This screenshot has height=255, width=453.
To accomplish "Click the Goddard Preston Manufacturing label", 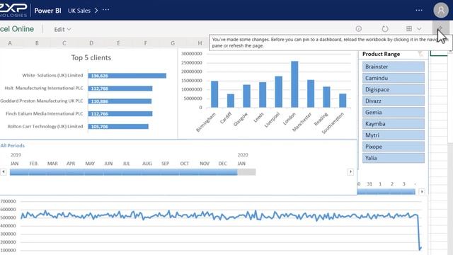I will (42, 101).
